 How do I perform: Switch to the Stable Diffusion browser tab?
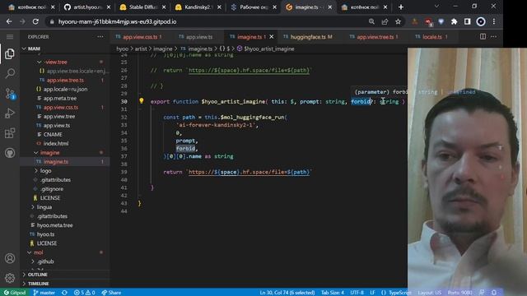pos(142,7)
